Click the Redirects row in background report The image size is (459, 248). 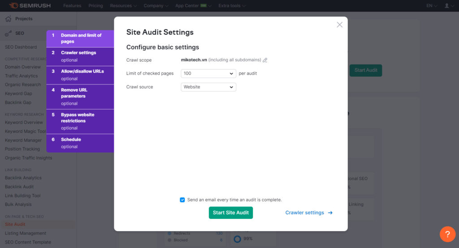[x=195, y=233]
